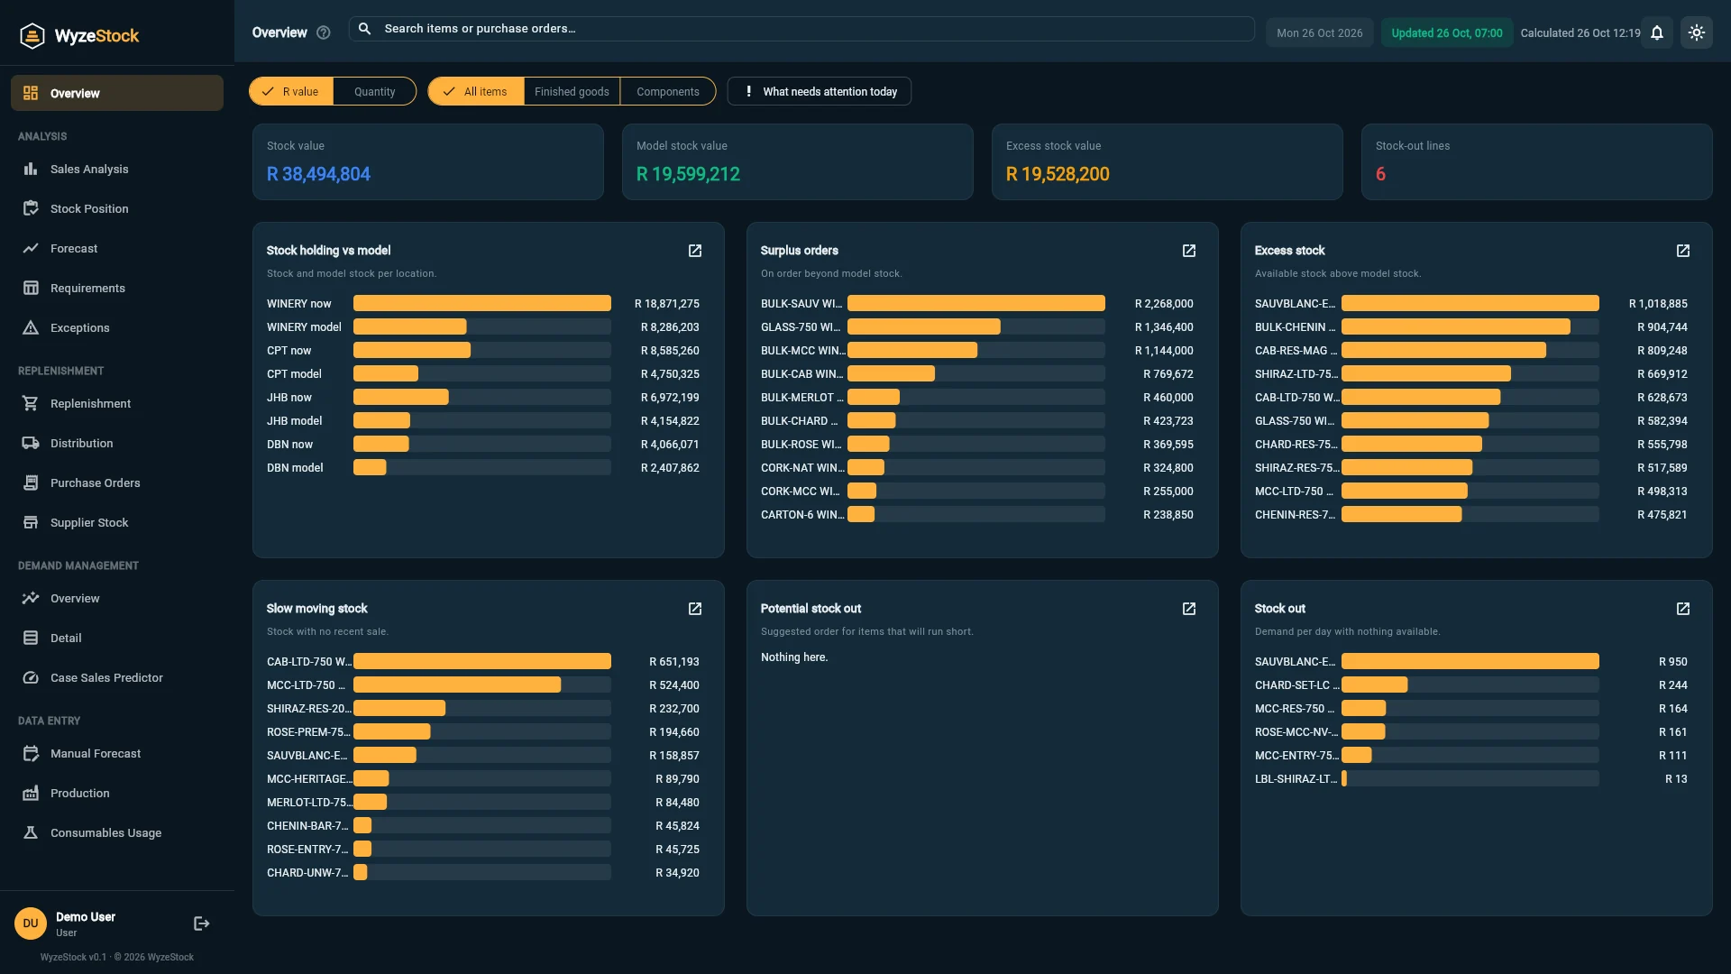The image size is (1731, 974).
Task: Click the WyzeStock logo icon
Action: [32, 35]
